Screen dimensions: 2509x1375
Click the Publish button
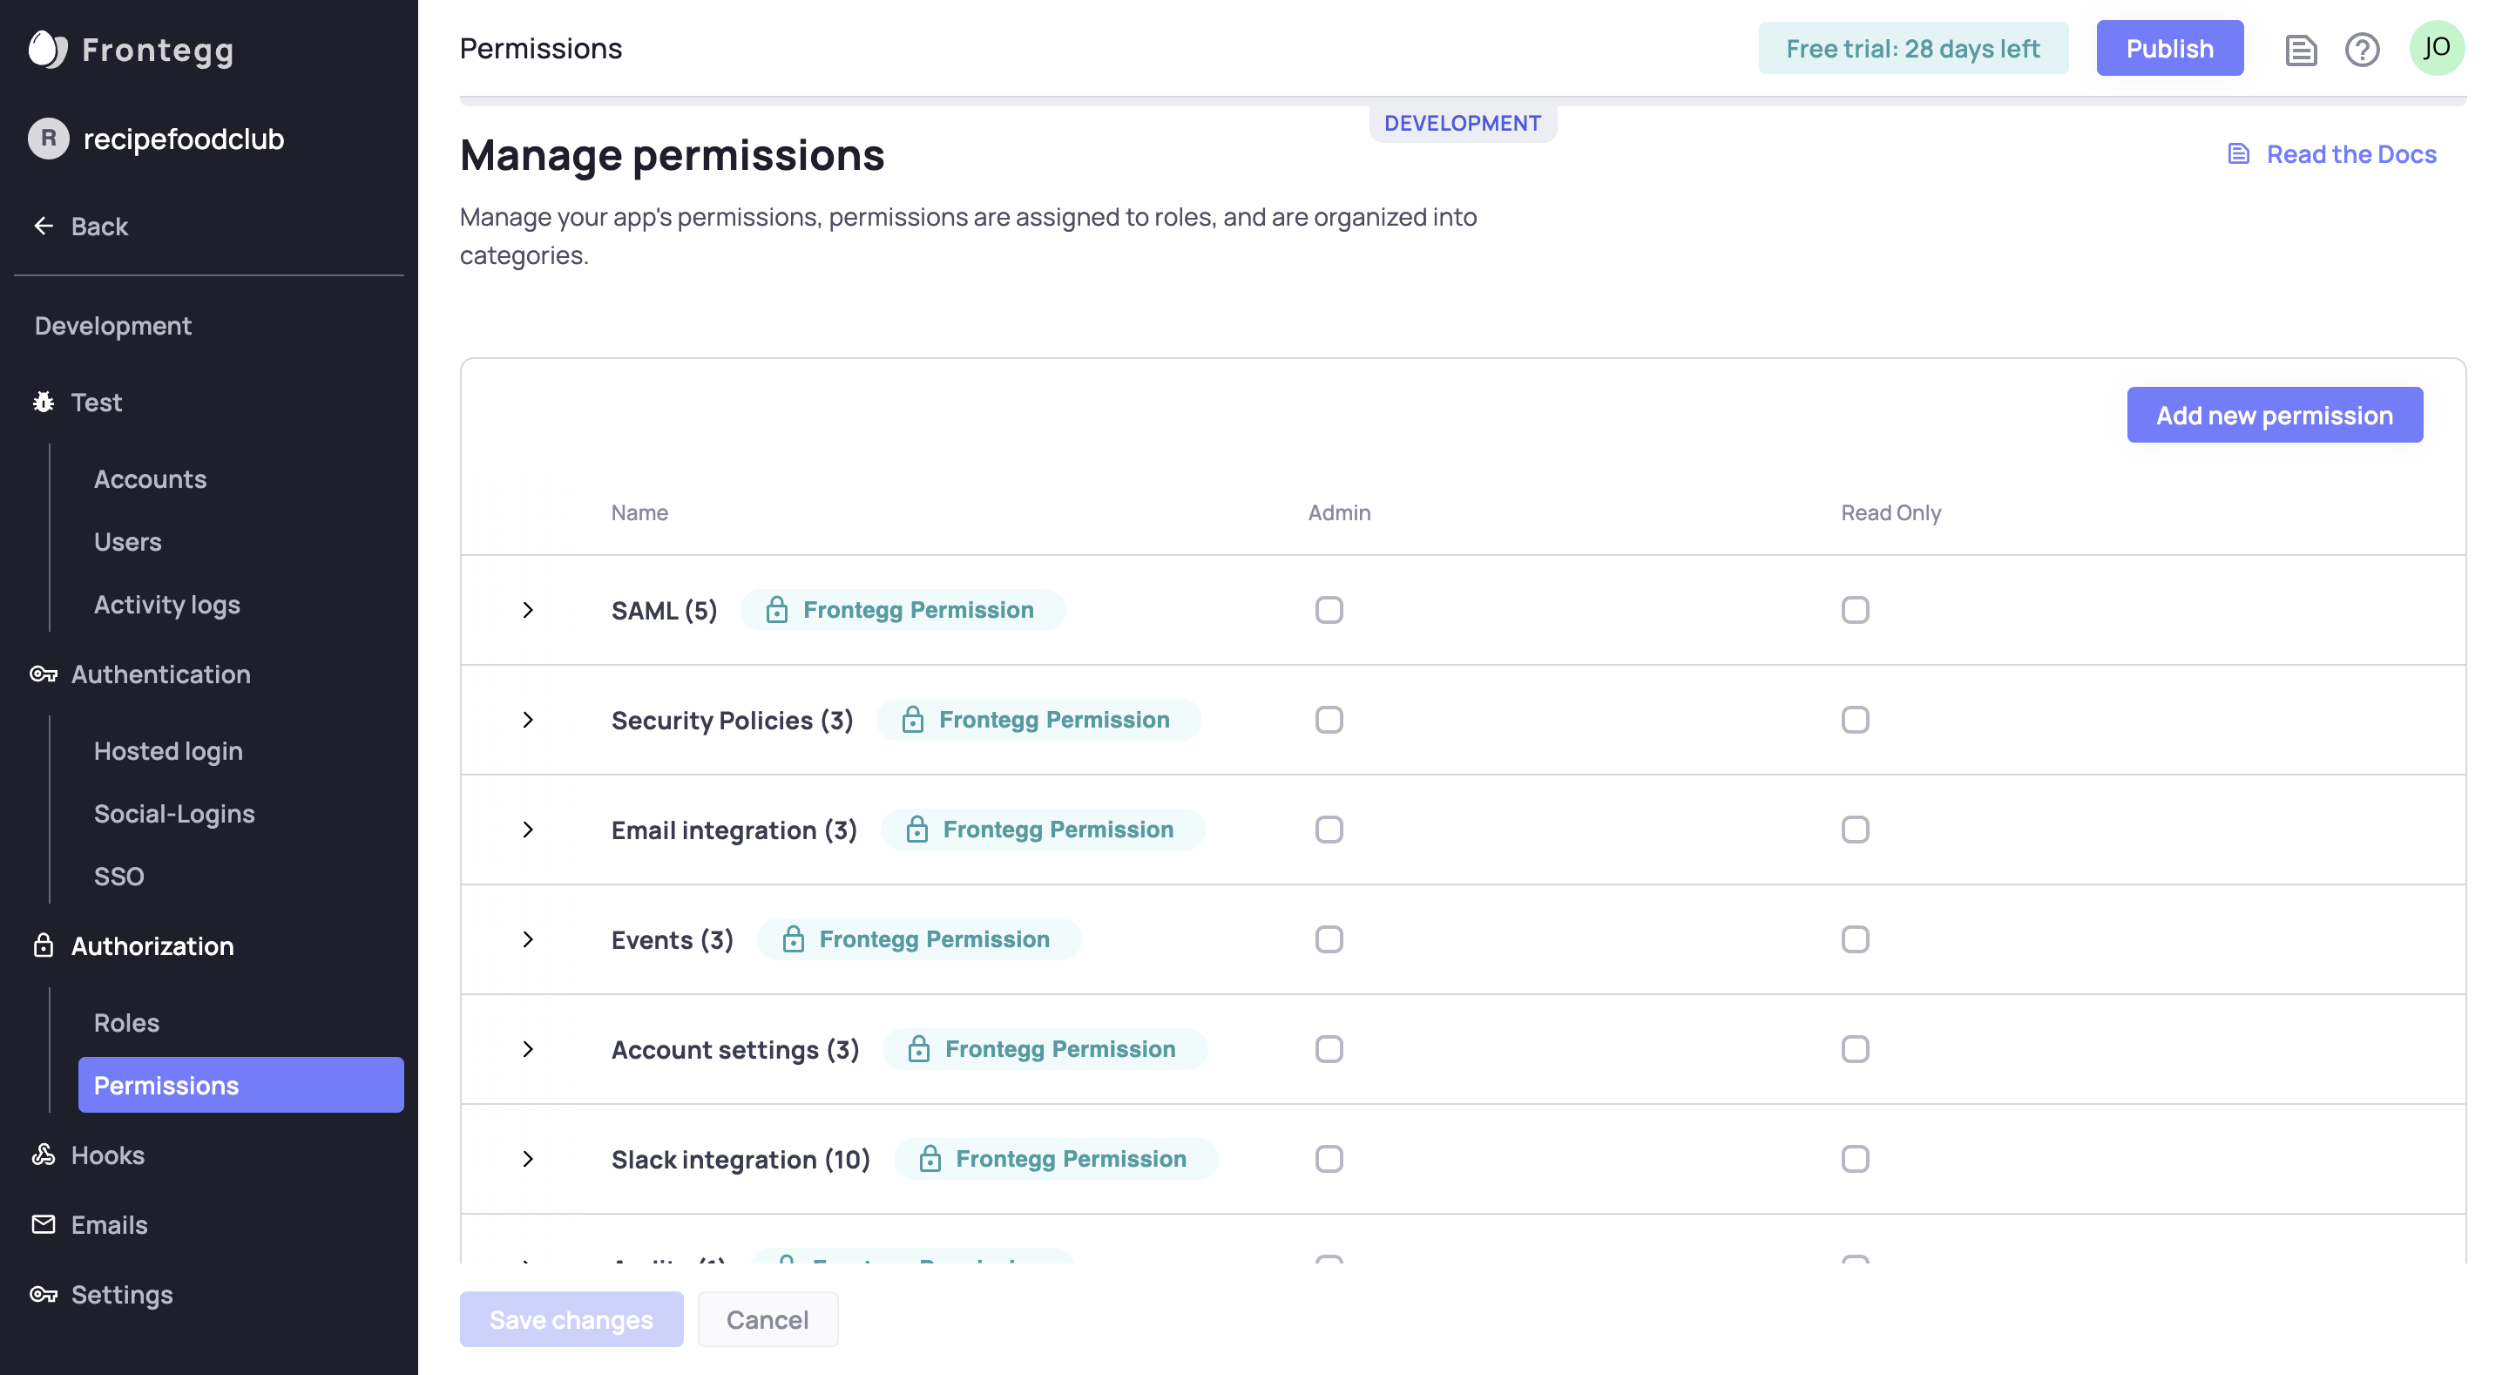click(2169, 48)
